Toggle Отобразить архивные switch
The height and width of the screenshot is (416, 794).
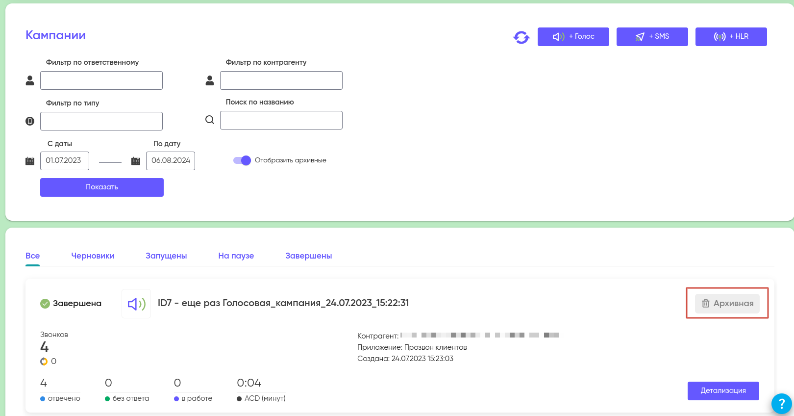[242, 160]
